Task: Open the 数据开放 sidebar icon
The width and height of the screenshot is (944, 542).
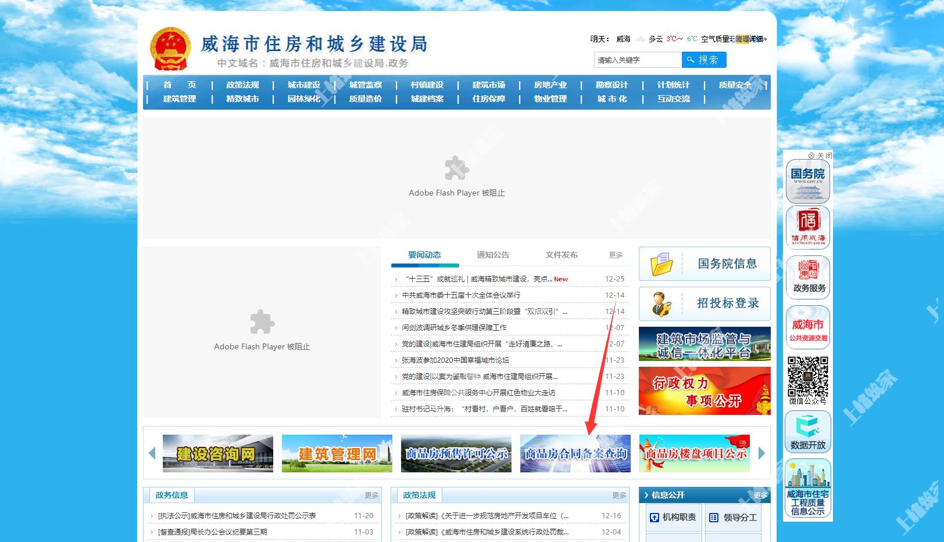Action: (807, 432)
